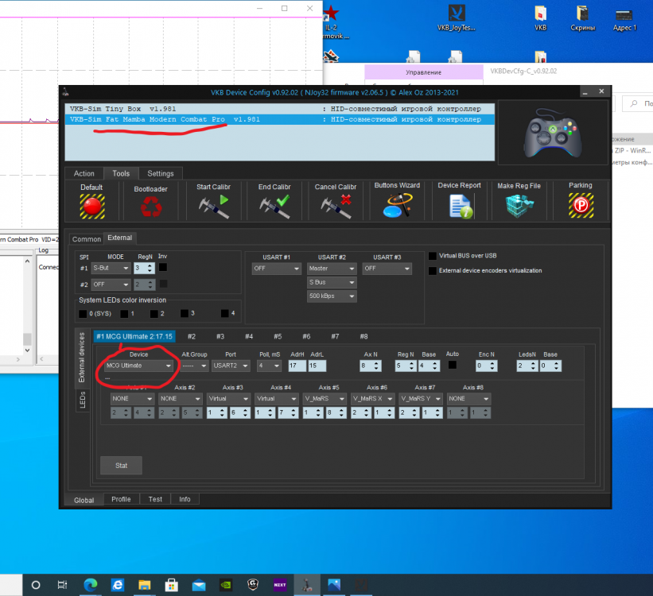Enable Virtual BUS over USB
The height and width of the screenshot is (596, 653).
(433, 256)
